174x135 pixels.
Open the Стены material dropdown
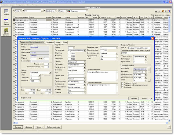(x=50, y=72)
